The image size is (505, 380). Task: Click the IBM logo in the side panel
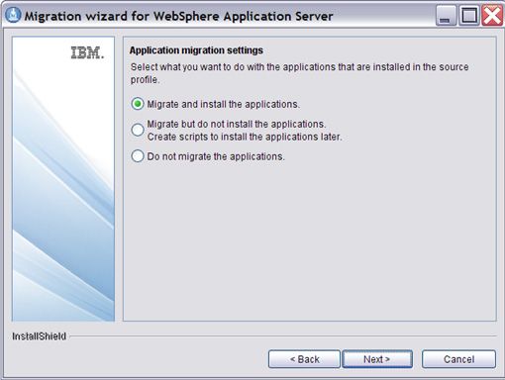[x=87, y=53]
